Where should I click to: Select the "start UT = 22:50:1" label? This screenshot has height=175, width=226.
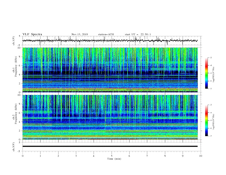138,34
